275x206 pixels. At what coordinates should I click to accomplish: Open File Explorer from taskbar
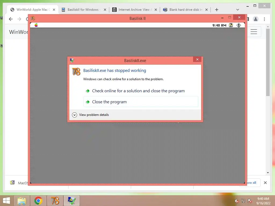(x=22, y=201)
